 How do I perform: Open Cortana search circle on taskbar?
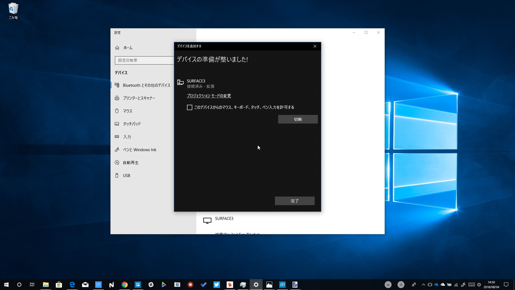(19, 285)
